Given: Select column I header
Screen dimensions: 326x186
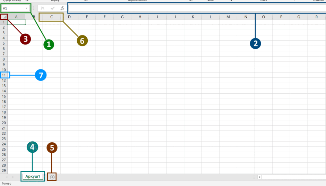Looking at the screenshot, I should pyautogui.click(x=157, y=17).
